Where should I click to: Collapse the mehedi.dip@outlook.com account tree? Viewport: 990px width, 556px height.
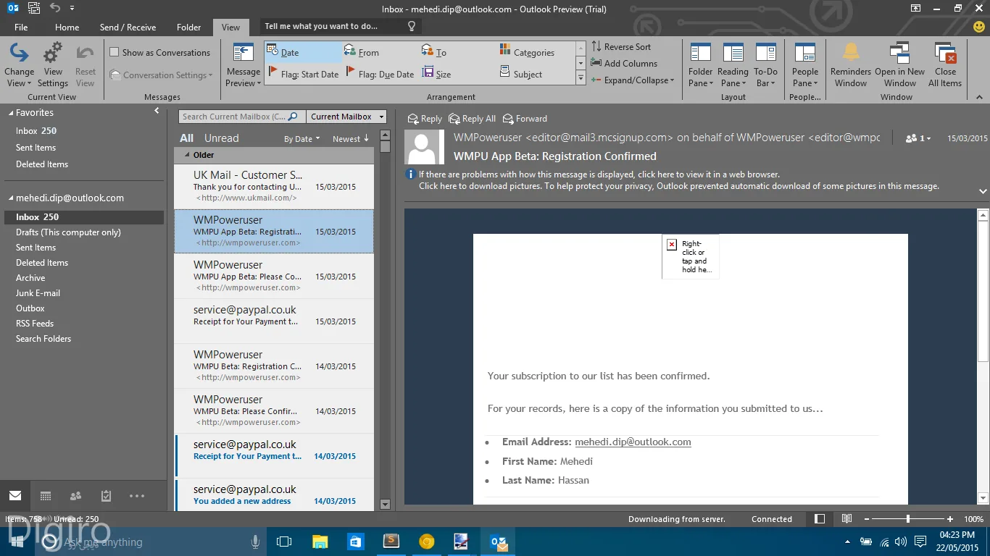(9, 198)
